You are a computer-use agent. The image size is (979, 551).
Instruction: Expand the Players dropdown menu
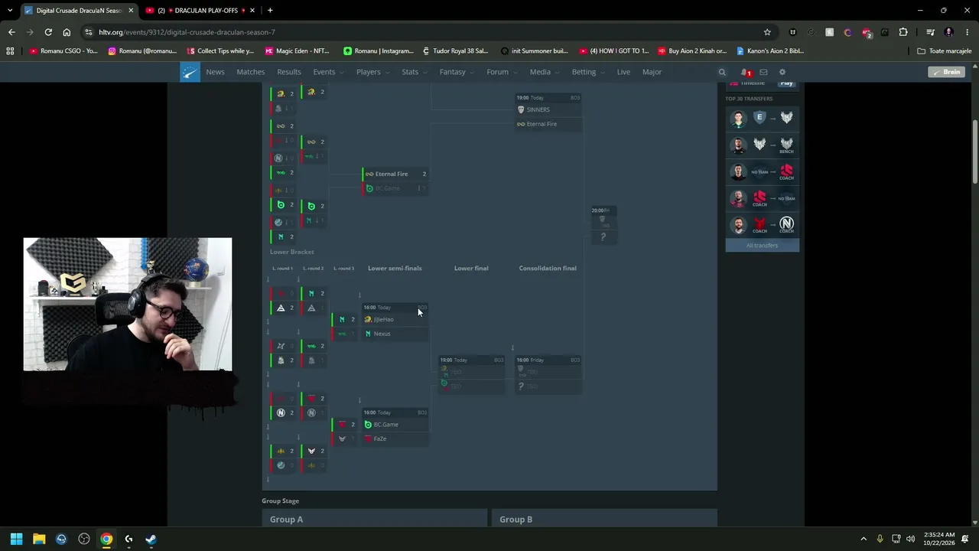(372, 72)
